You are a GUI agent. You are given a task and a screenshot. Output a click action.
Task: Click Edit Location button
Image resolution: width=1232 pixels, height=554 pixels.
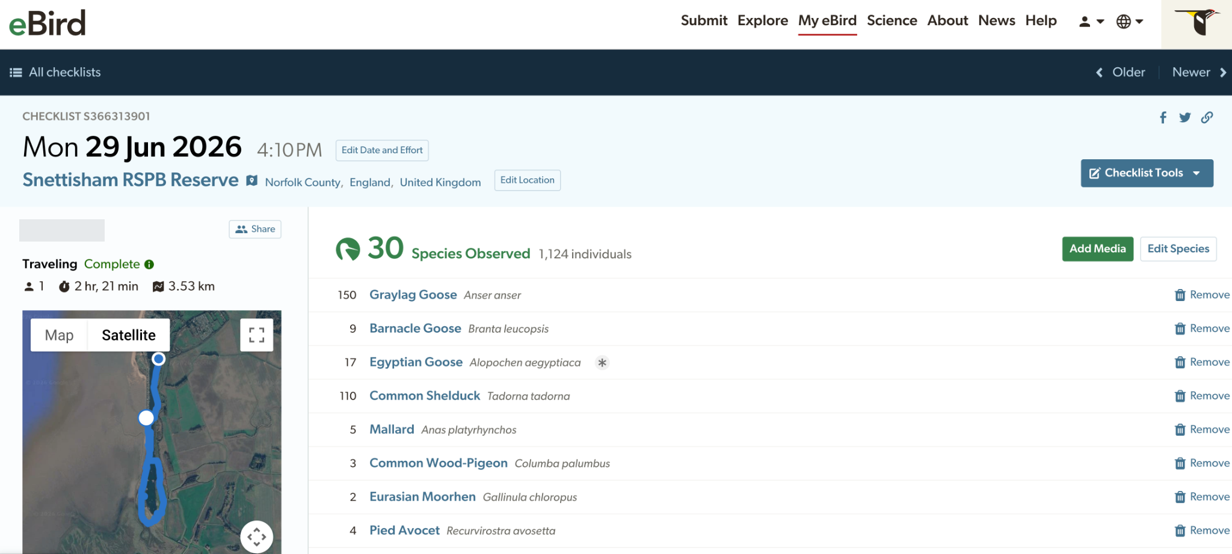527,180
